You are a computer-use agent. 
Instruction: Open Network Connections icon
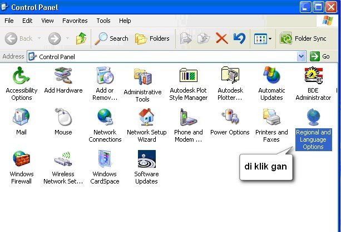(x=105, y=118)
